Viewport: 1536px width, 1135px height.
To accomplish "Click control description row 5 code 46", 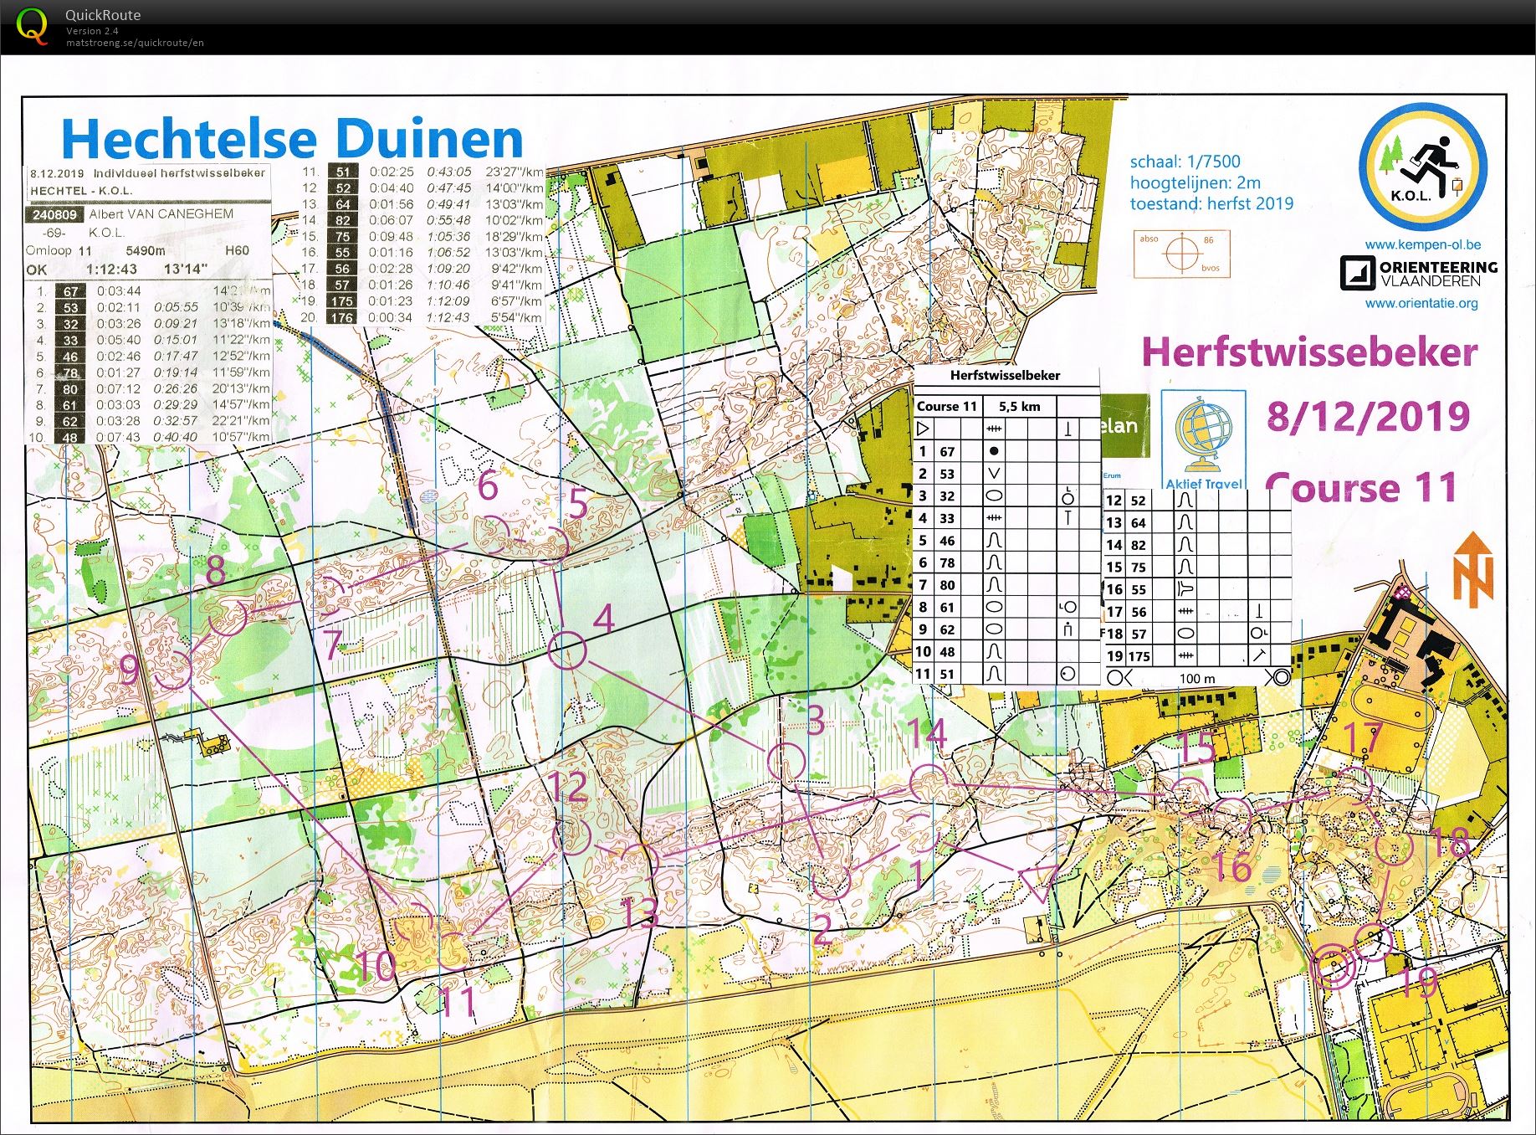I will [947, 541].
